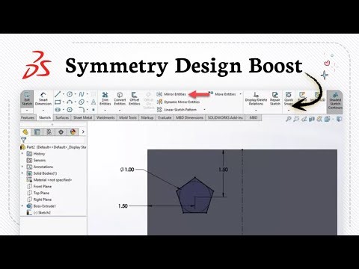
Task: Switch to the Evaluate tab
Action: [x=165, y=117]
